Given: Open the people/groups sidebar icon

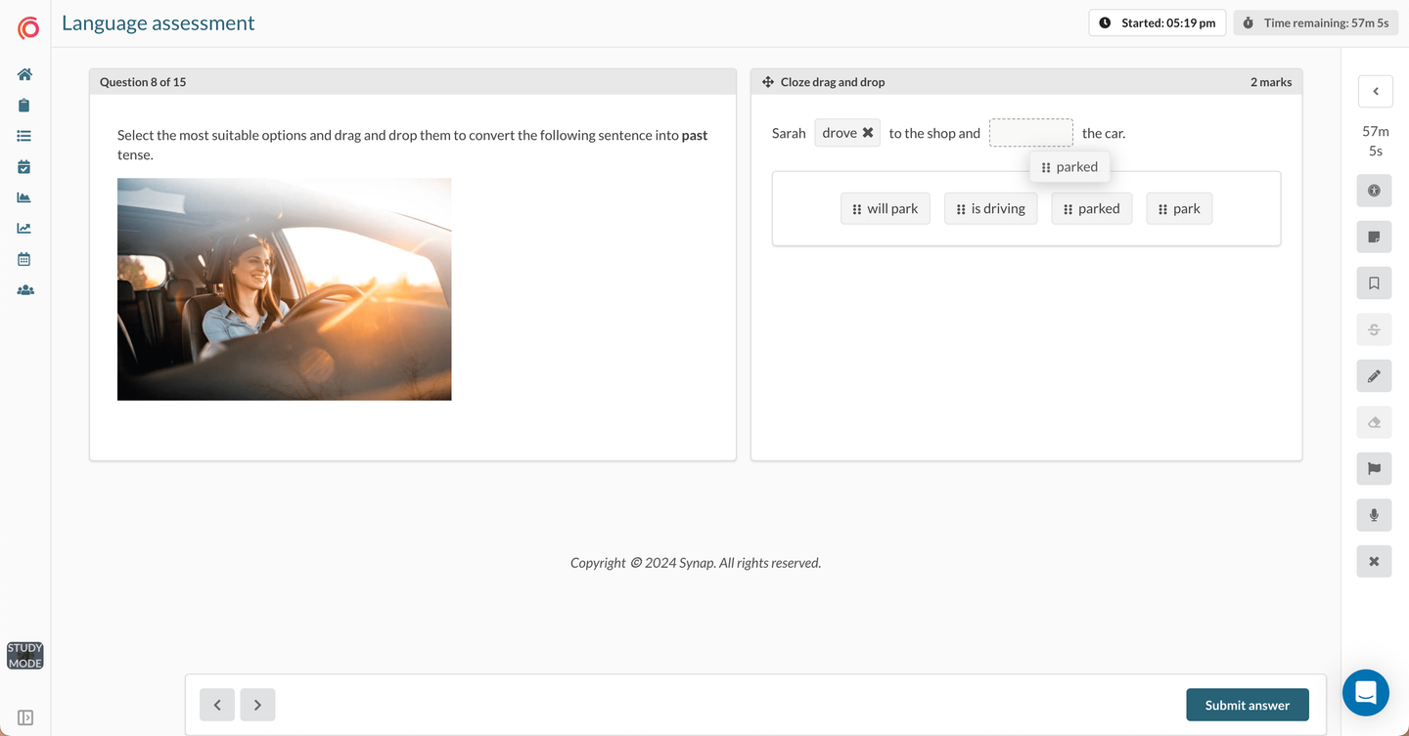Looking at the screenshot, I should [24, 290].
